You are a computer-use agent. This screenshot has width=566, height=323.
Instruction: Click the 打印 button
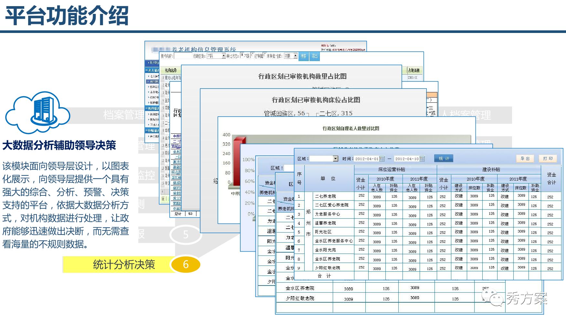548,159
